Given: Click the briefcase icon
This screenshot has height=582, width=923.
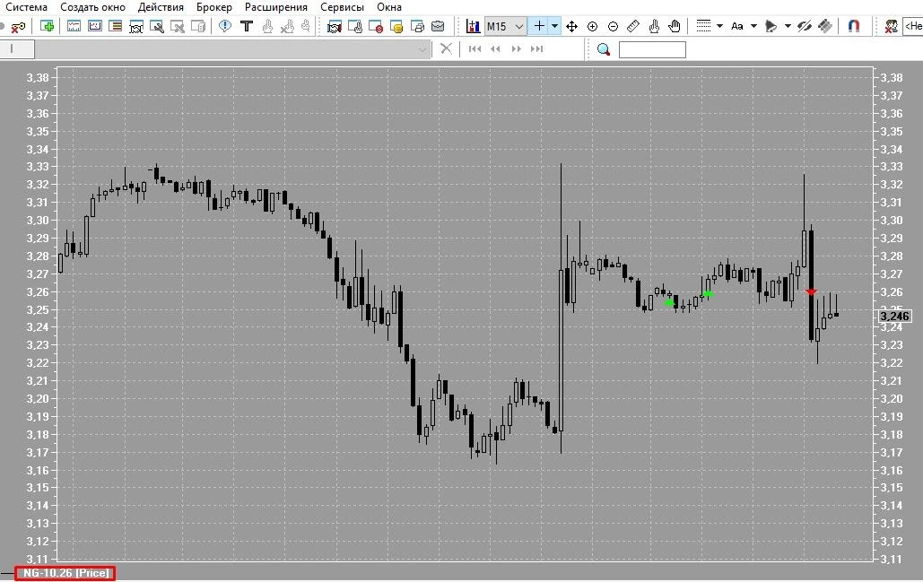Looking at the screenshot, I should (438, 27).
